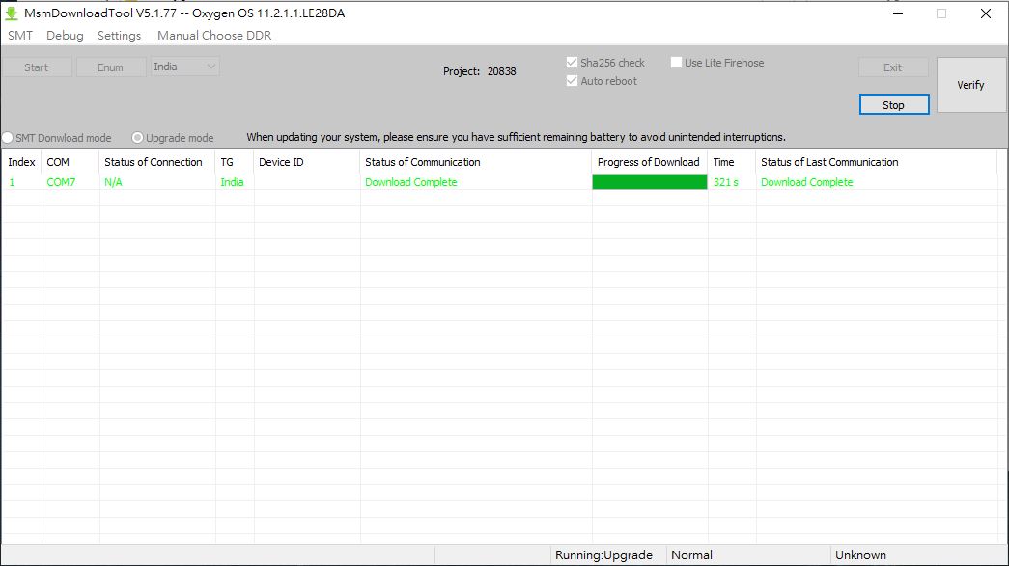Minimize the MsmDownloadTool window
The height and width of the screenshot is (566, 1009).
click(x=898, y=13)
